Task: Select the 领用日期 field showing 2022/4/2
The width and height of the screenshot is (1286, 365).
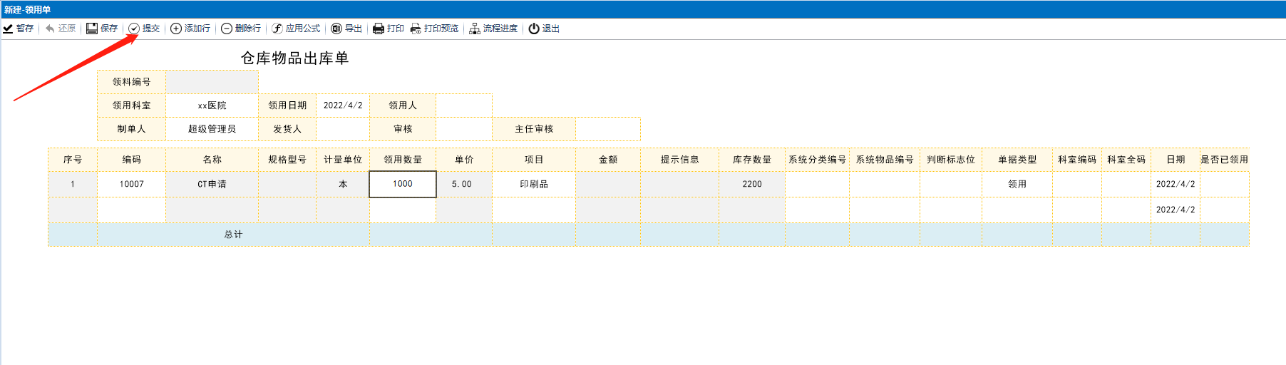Action: click(343, 106)
